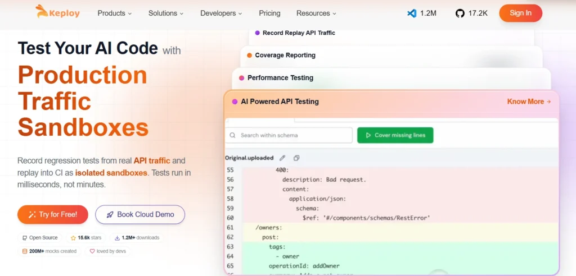Click the rocket icon on Book Cloud Demo
The width and height of the screenshot is (576, 276).
point(110,214)
